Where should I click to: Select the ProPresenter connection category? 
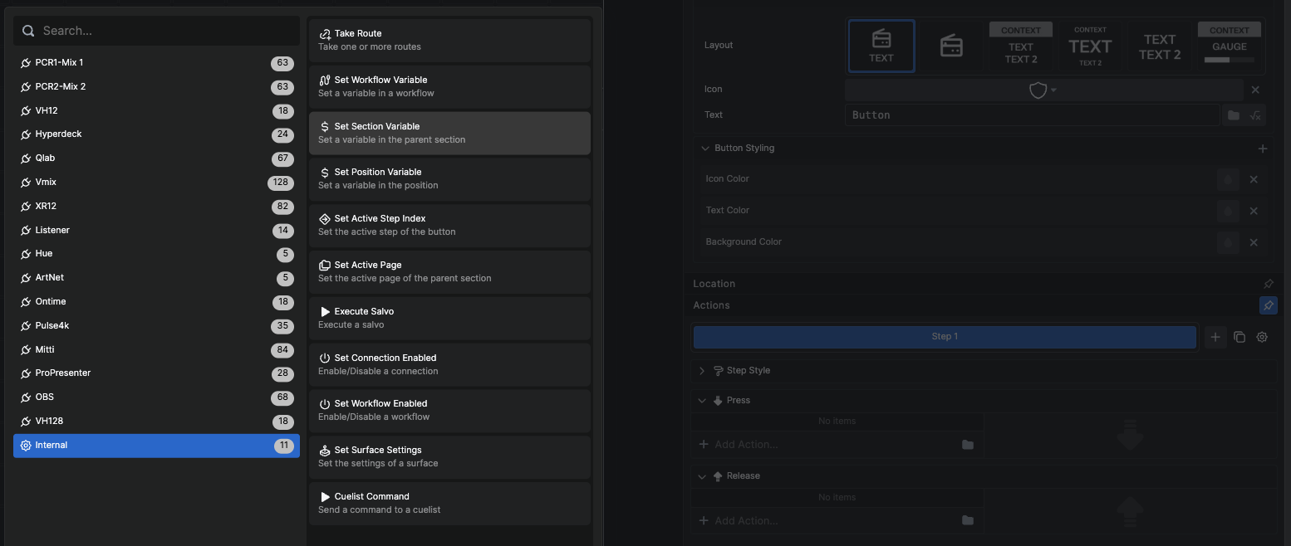point(156,373)
